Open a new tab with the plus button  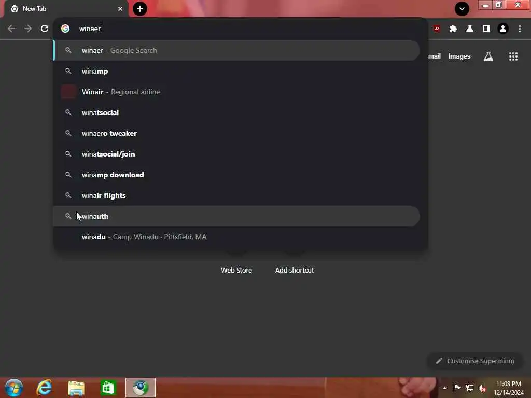point(140,9)
